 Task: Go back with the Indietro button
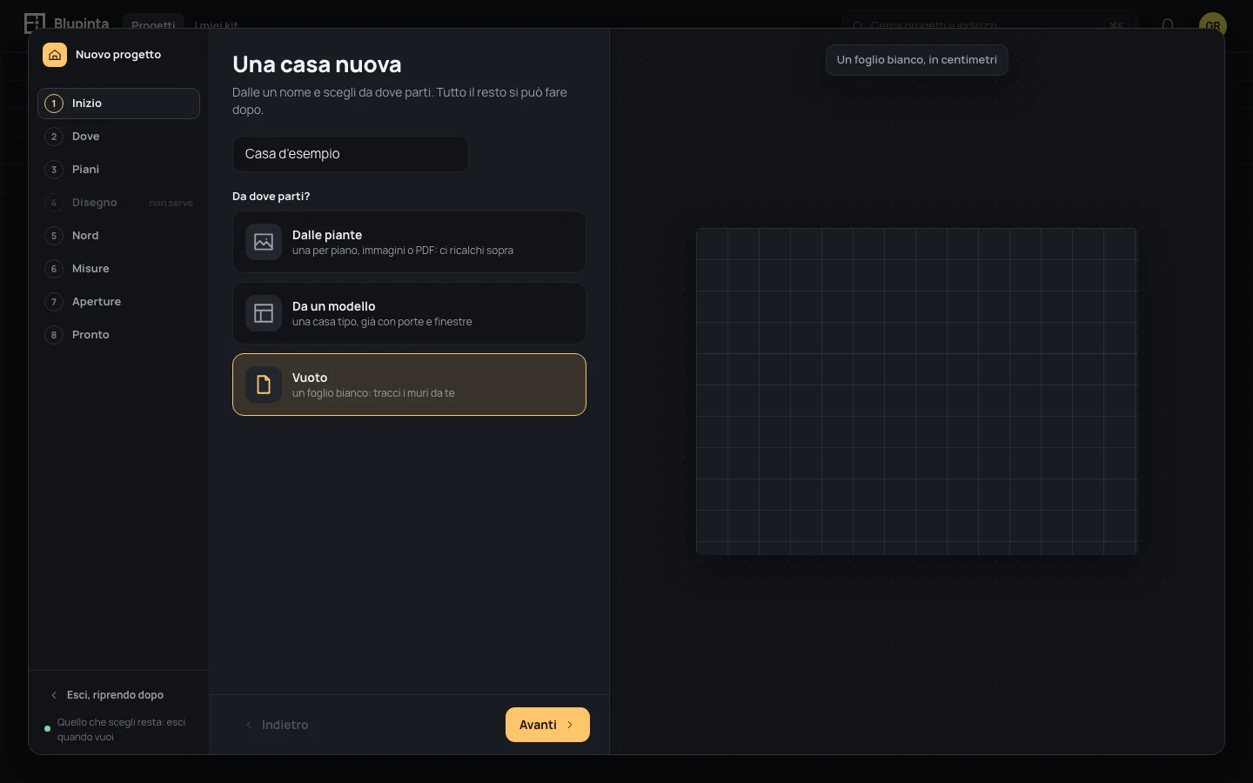(277, 725)
